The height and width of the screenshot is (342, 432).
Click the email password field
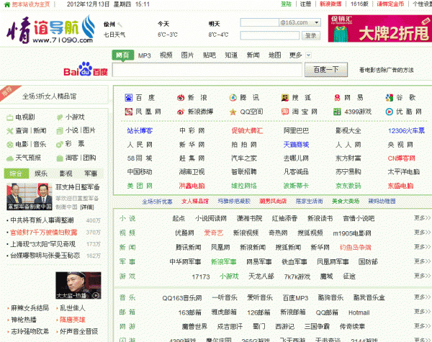pos(270,35)
